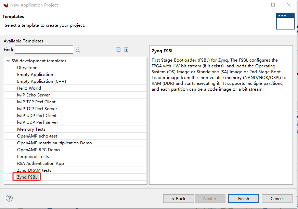298x209 pixels.
Task: Select the Dhrystone template
Action: [x=27, y=68]
